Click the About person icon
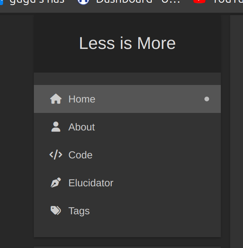This screenshot has height=248, width=243. click(x=56, y=127)
